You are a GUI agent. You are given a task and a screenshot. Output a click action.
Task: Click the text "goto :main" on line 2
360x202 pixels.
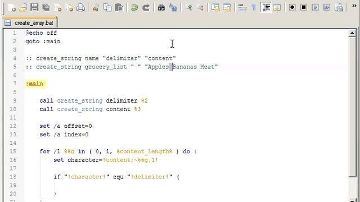(43, 42)
